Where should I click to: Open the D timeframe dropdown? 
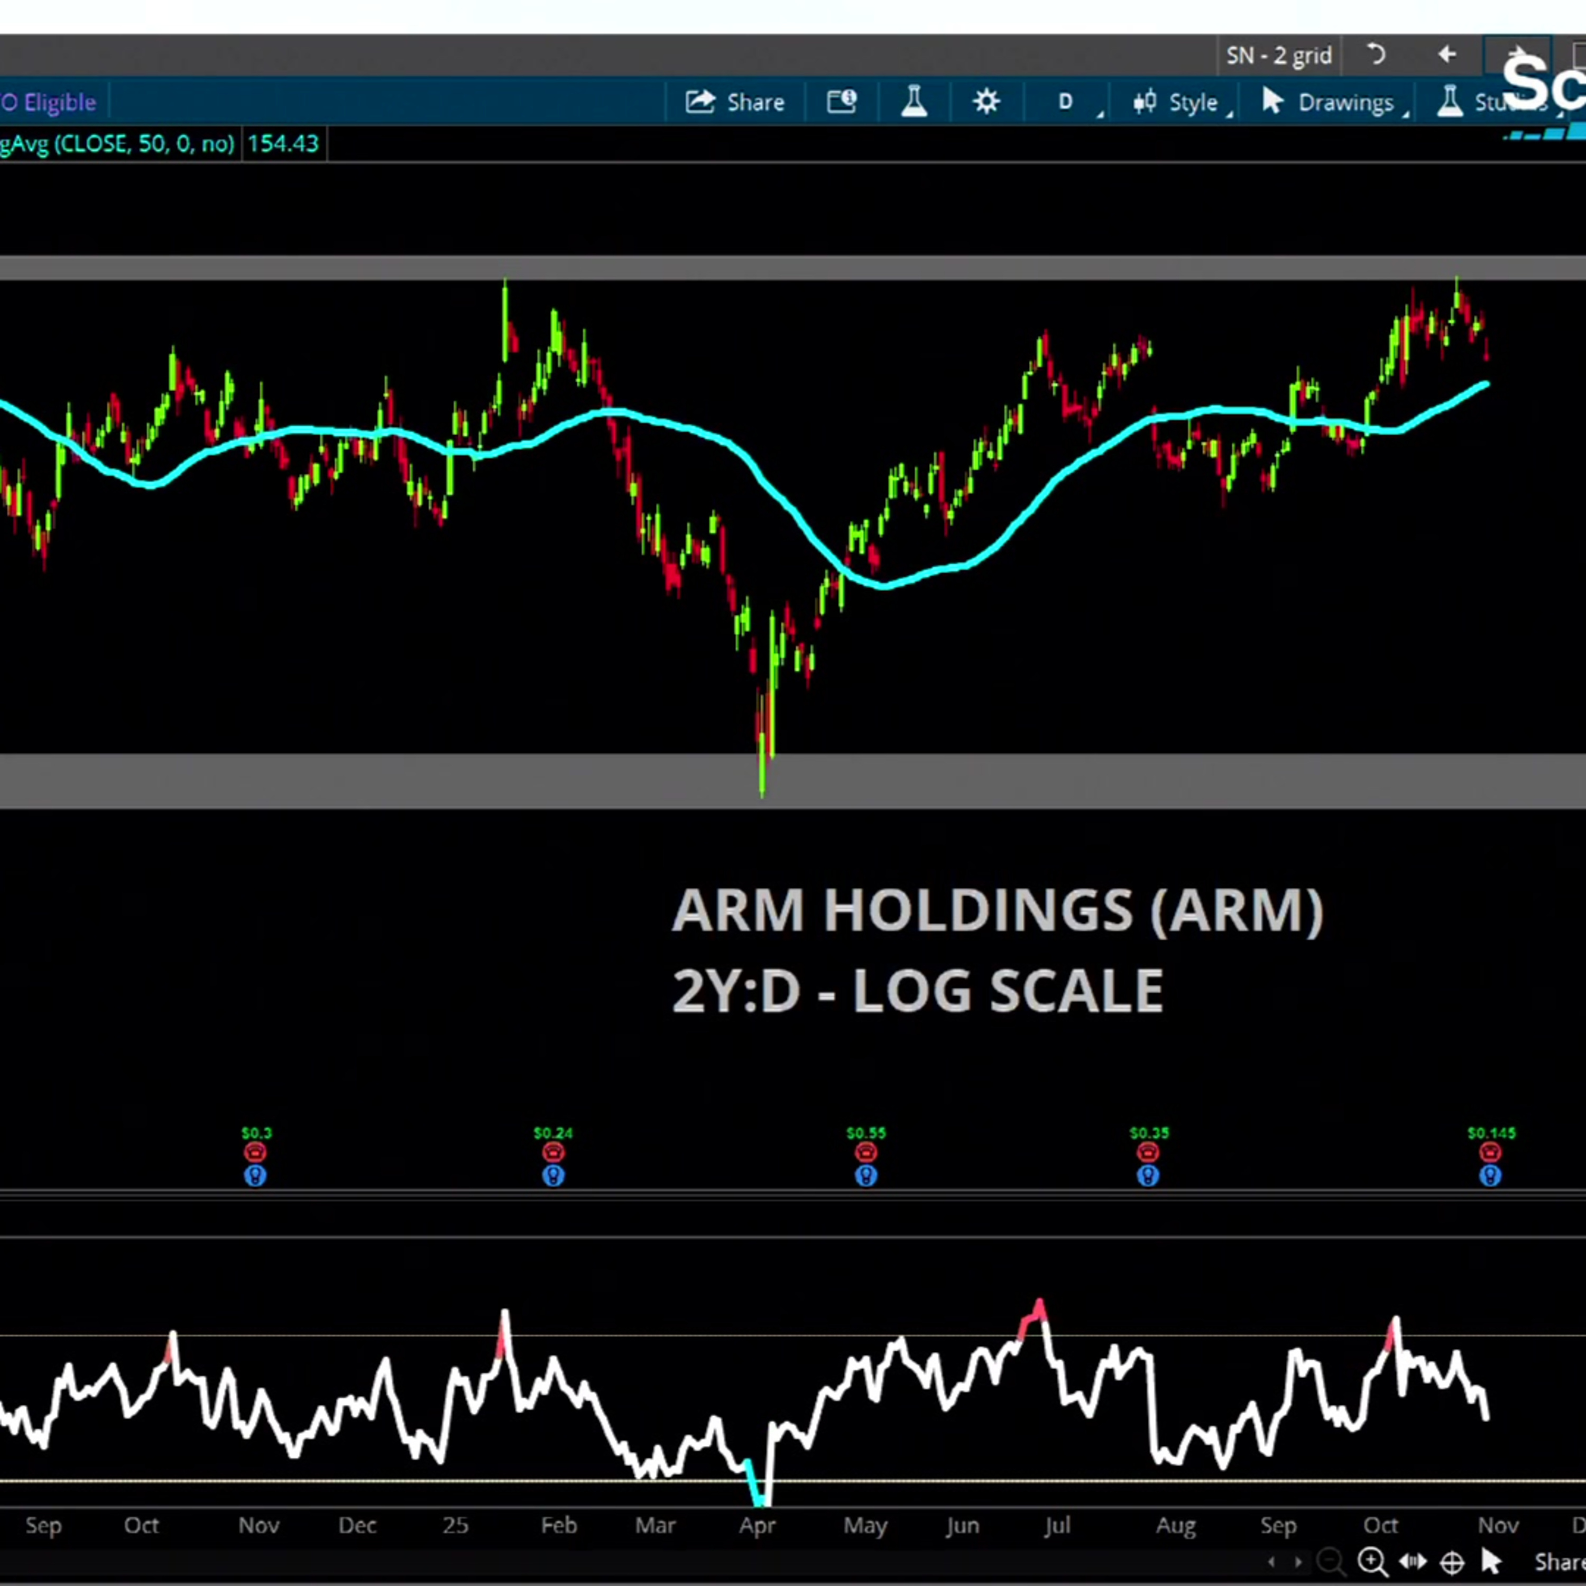[x=1065, y=101]
